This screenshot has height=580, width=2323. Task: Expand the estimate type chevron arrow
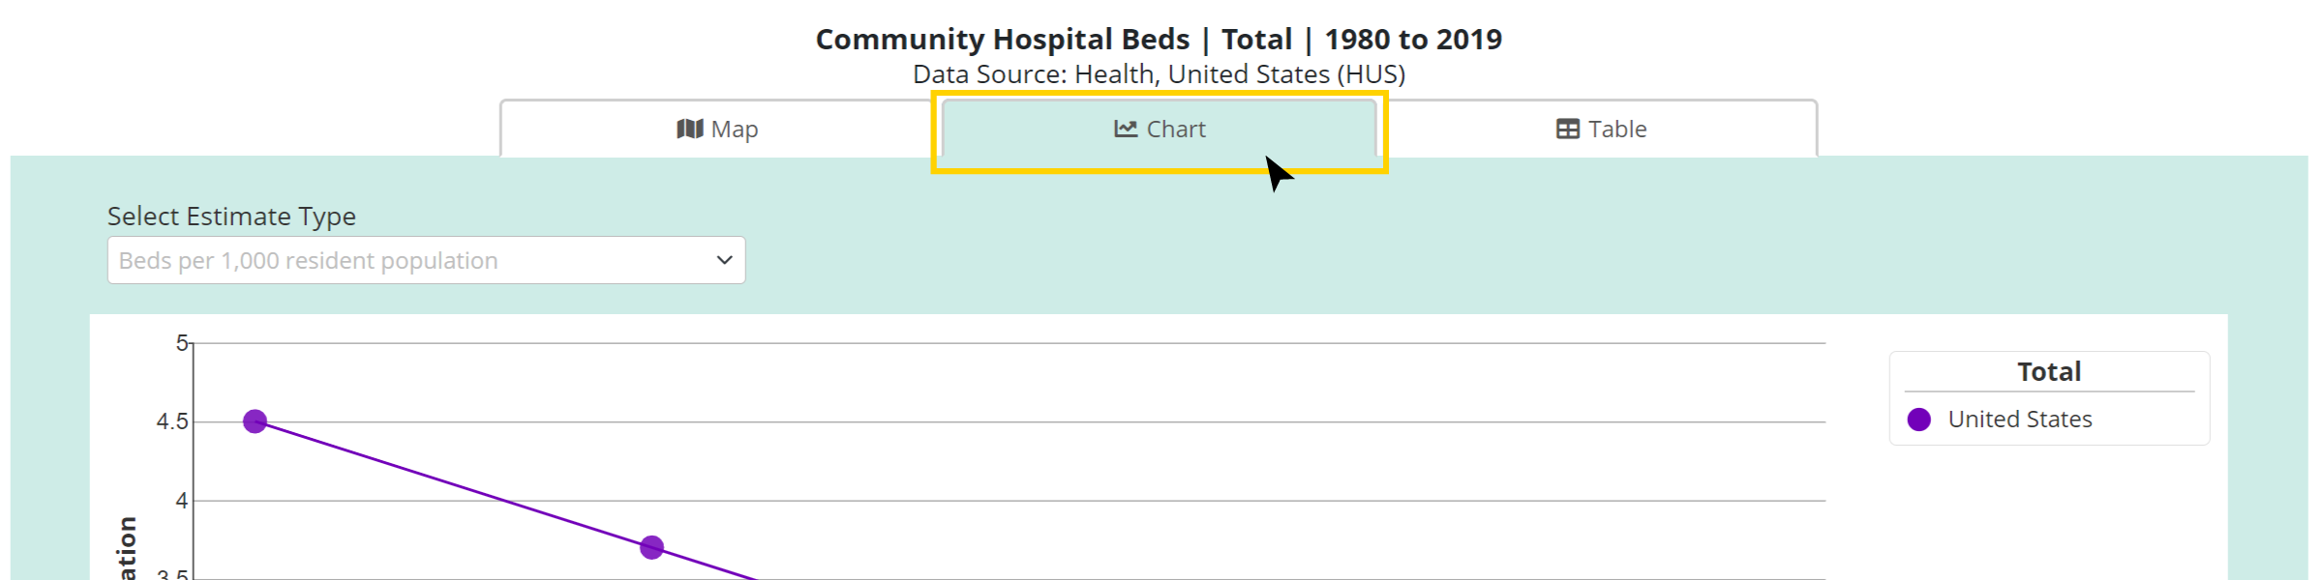pos(724,260)
